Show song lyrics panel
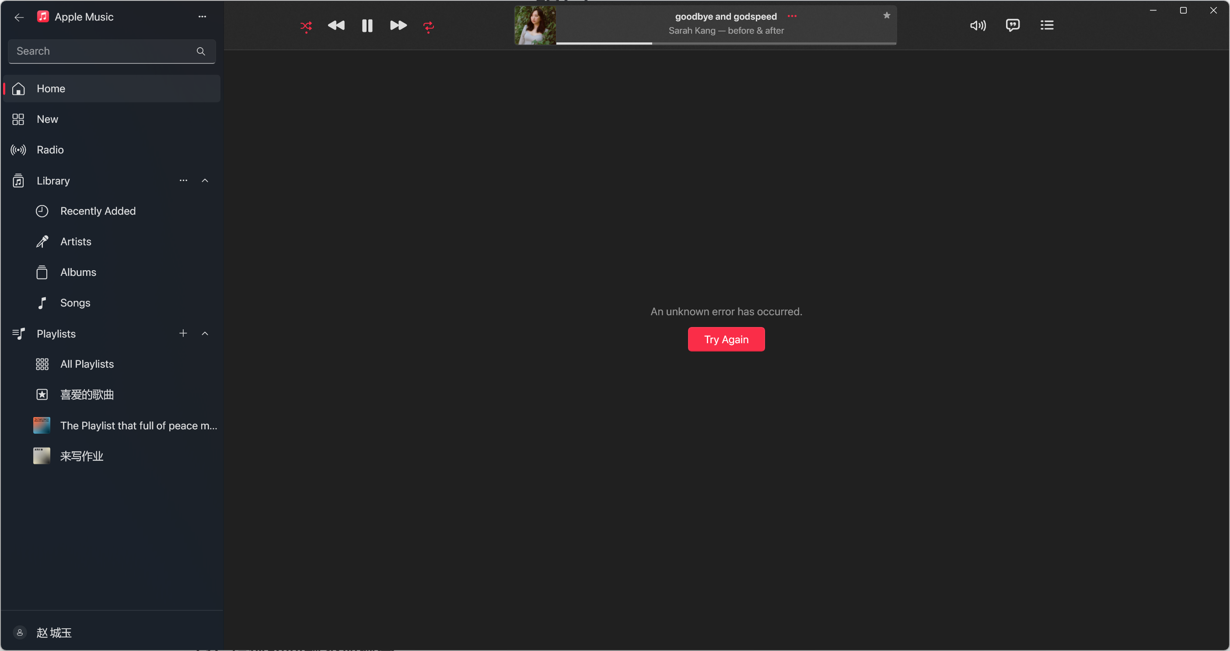This screenshot has width=1230, height=651. [x=1012, y=26]
